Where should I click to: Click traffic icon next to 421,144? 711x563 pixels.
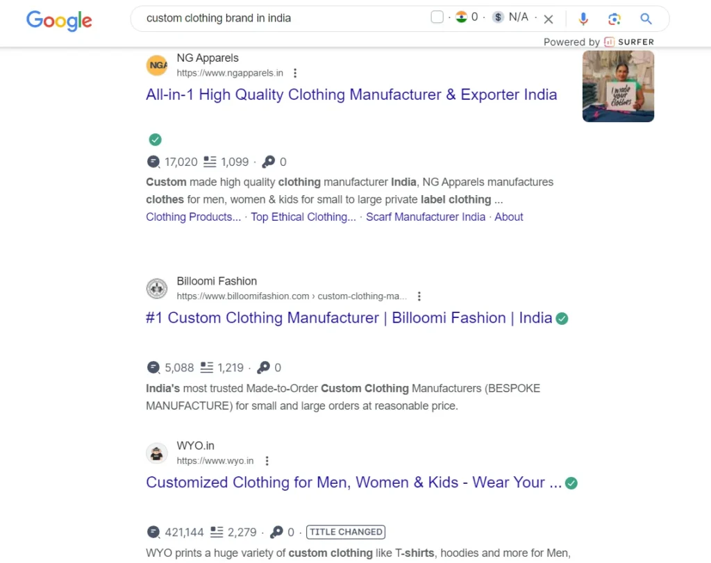pos(153,532)
